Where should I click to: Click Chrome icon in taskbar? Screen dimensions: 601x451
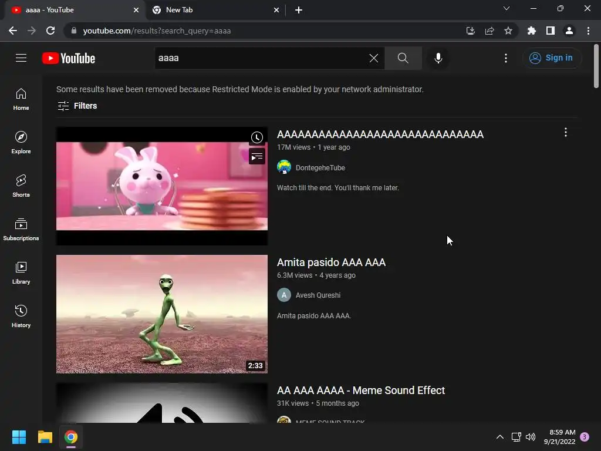71,437
